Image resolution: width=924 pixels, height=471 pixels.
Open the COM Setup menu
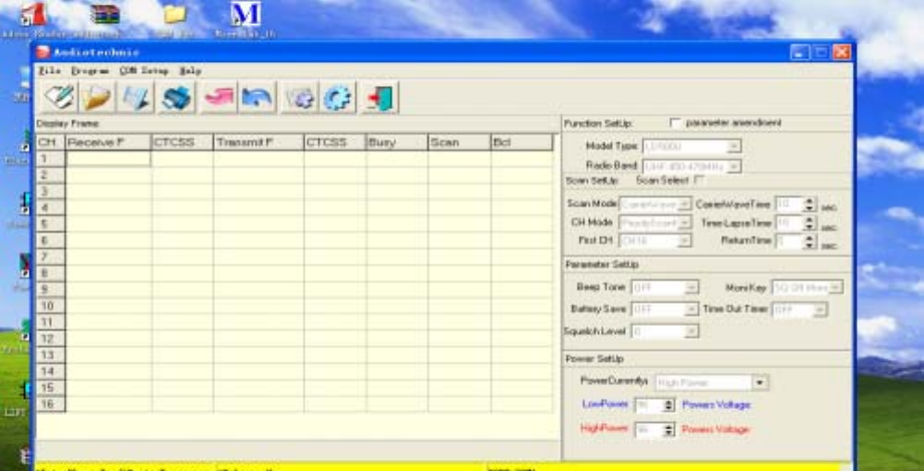[x=144, y=71]
